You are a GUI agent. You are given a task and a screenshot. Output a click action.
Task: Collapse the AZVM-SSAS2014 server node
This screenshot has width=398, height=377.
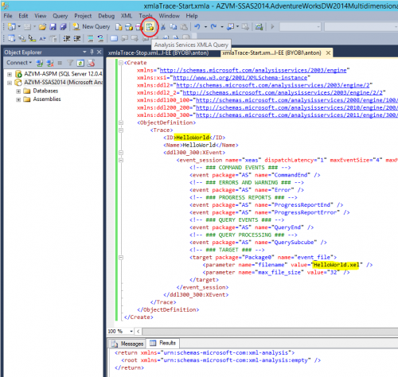(x=10, y=83)
